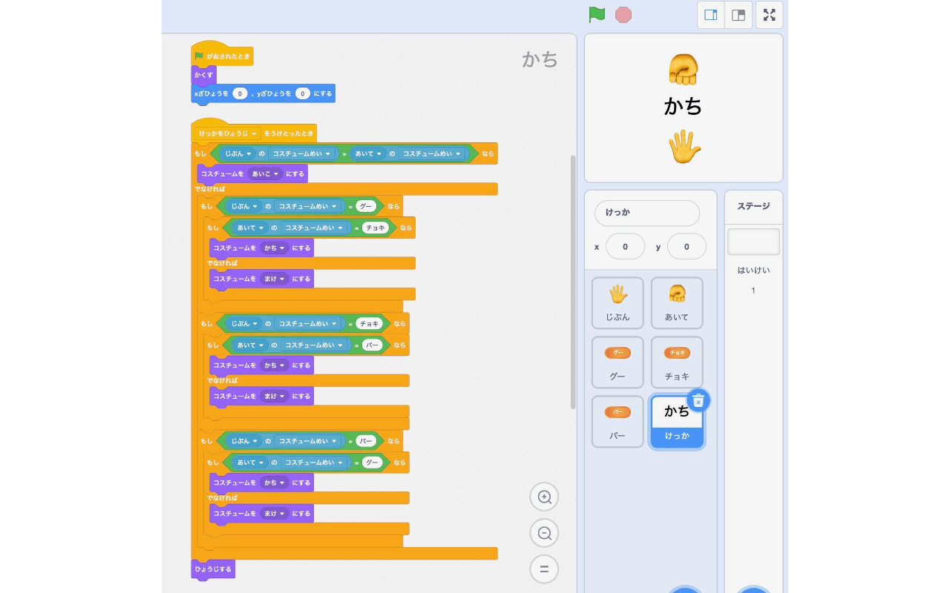Click the ステージ panel header
950x593 pixels.
[753, 207]
